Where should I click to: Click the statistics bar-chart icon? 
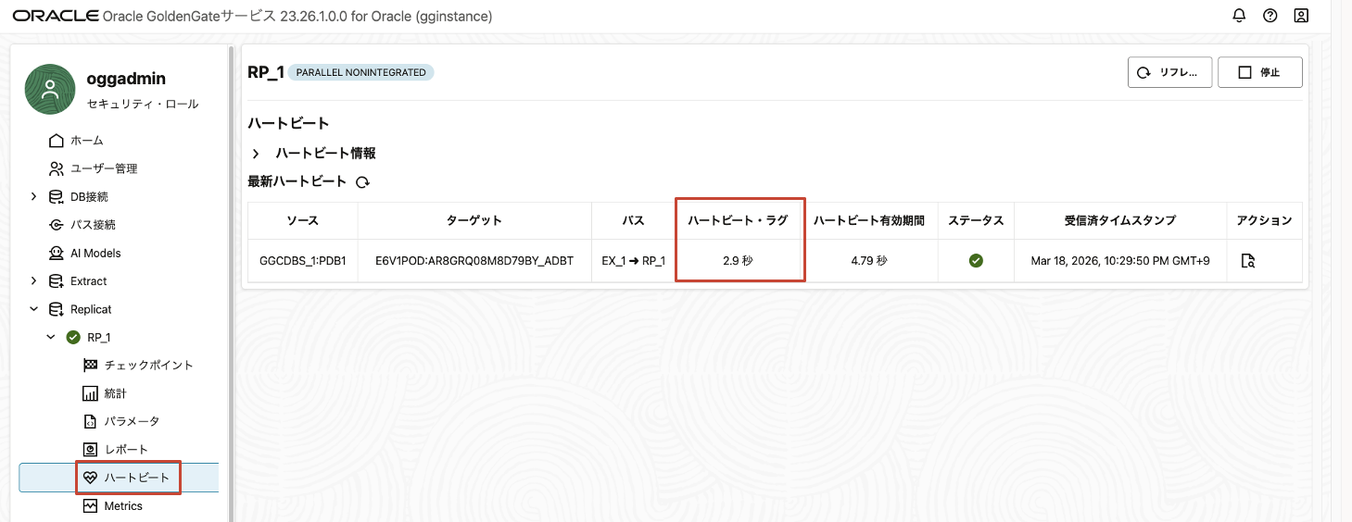[x=90, y=393]
